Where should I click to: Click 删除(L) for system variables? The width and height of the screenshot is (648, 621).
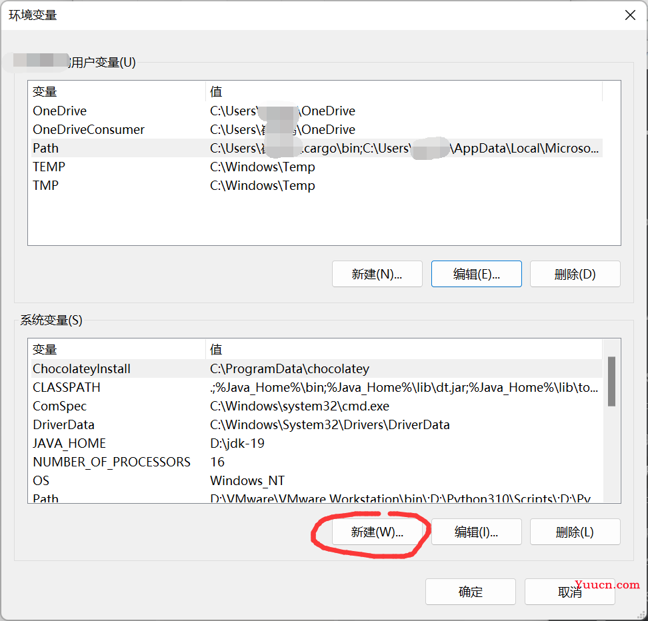(575, 532)
